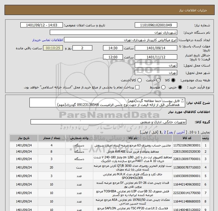Click the page header جزئیات اطلاعات نیاز
Screen dimensions: 218x211
tap(193, 10)
